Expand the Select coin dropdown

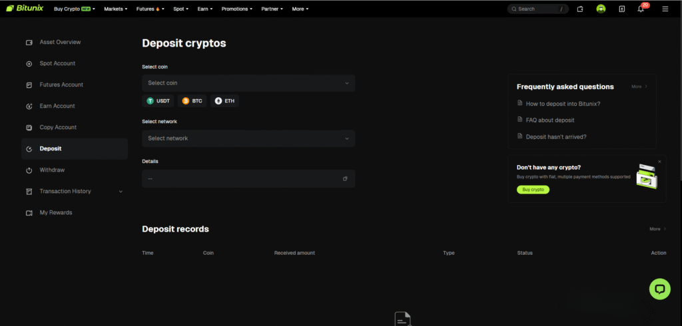coord(248,83)
